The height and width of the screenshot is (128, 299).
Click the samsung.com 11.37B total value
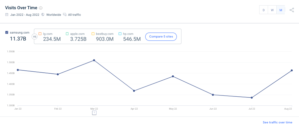(x=18, y=39)
